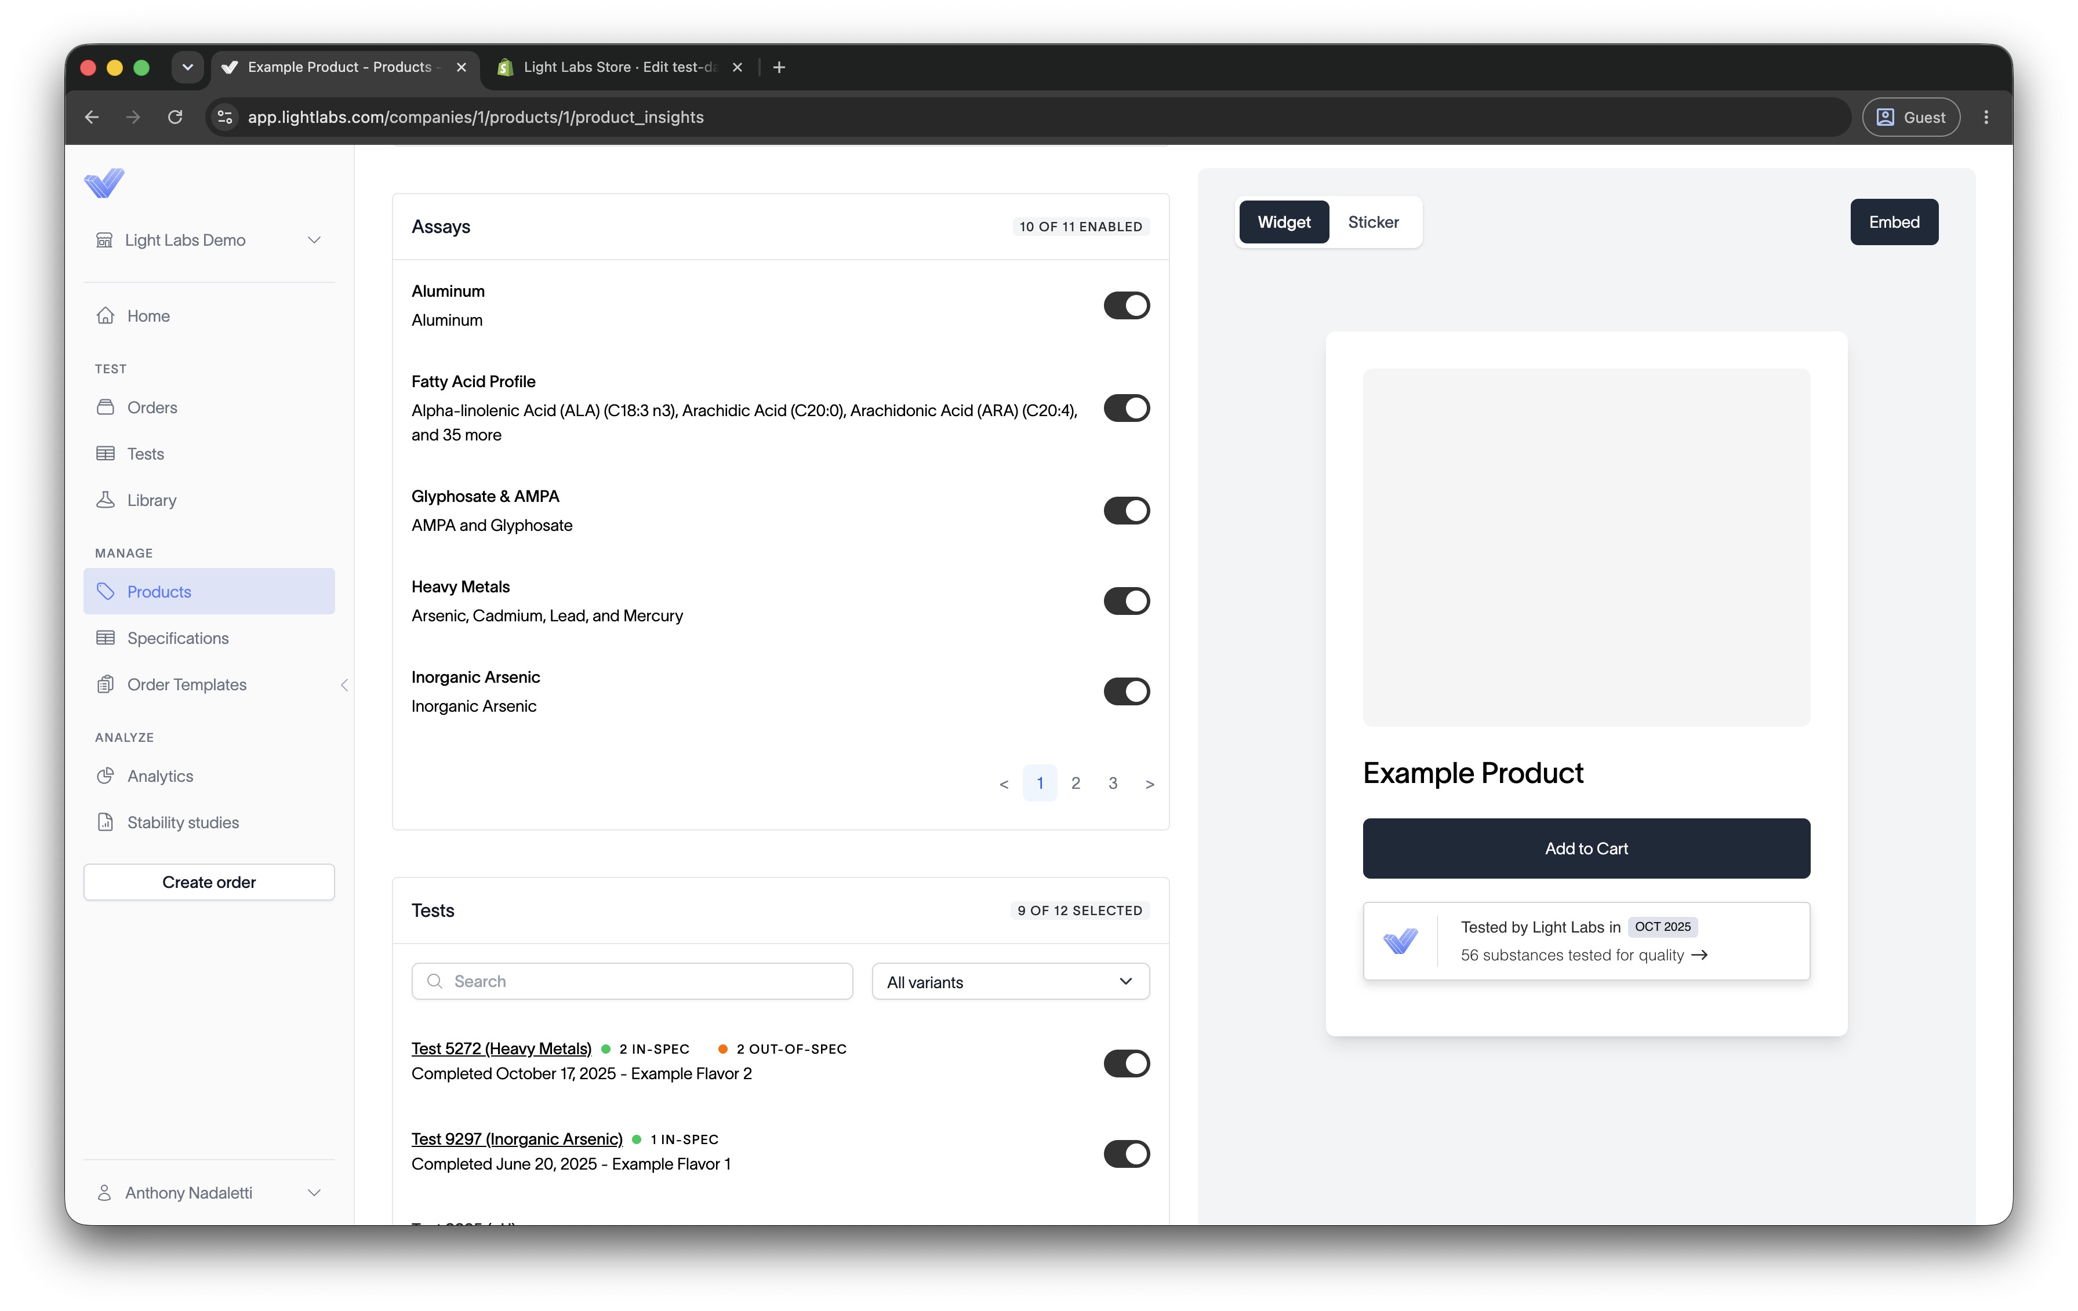Open a new browser tab with plus icon
Screen dimensions: 2078x1311
point(779,67)
